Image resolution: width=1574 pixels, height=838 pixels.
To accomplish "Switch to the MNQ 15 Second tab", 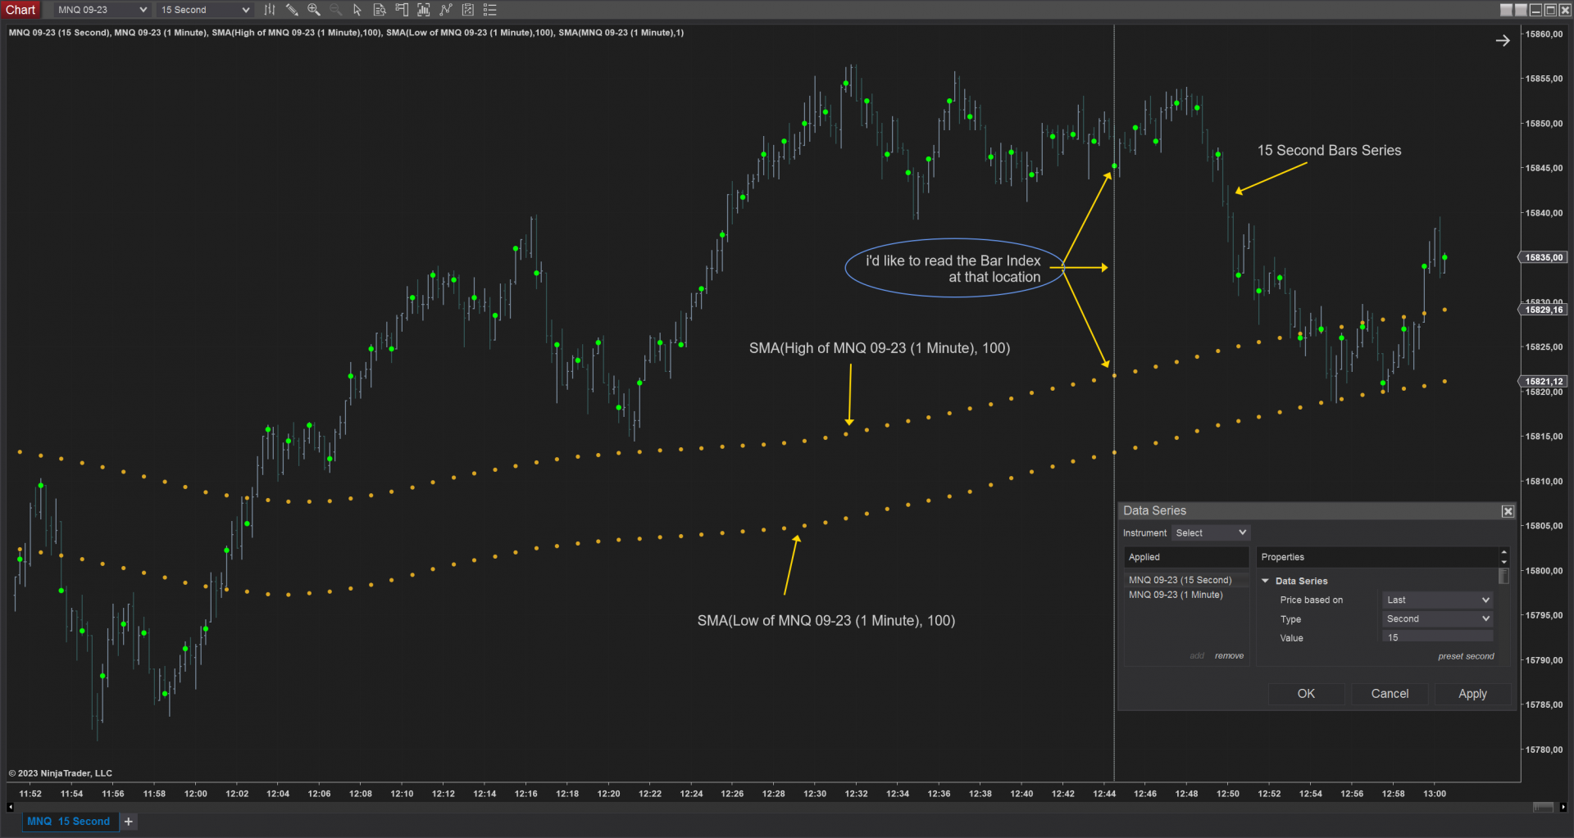I will (x=69, y=822).
